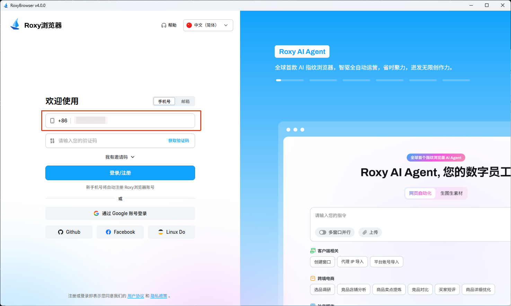Viewport: 511px width, 306px height.
Task: Click the paperclip upload icon
Action: pos(365,232)
